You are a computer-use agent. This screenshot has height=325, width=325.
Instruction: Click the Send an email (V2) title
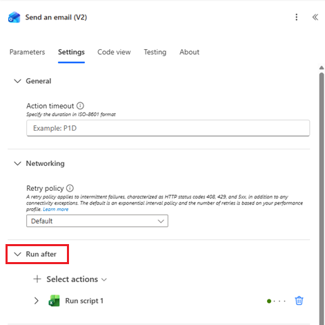click(56, 17)
